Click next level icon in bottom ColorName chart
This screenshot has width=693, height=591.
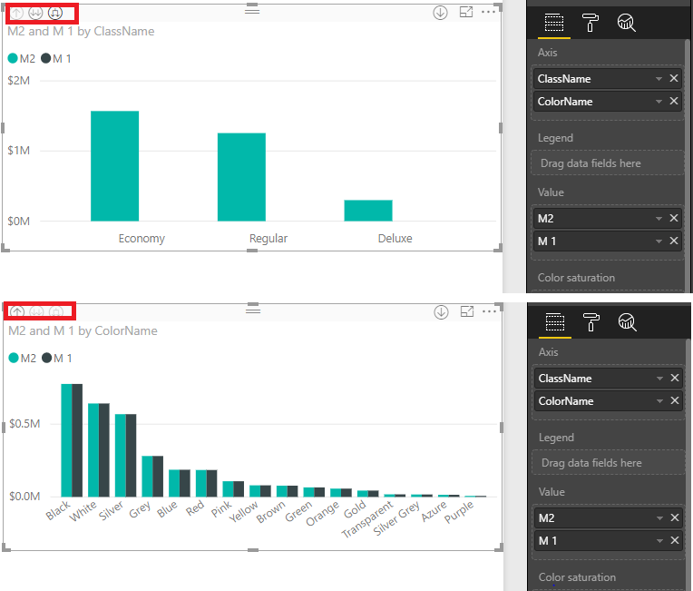point(36,312)
